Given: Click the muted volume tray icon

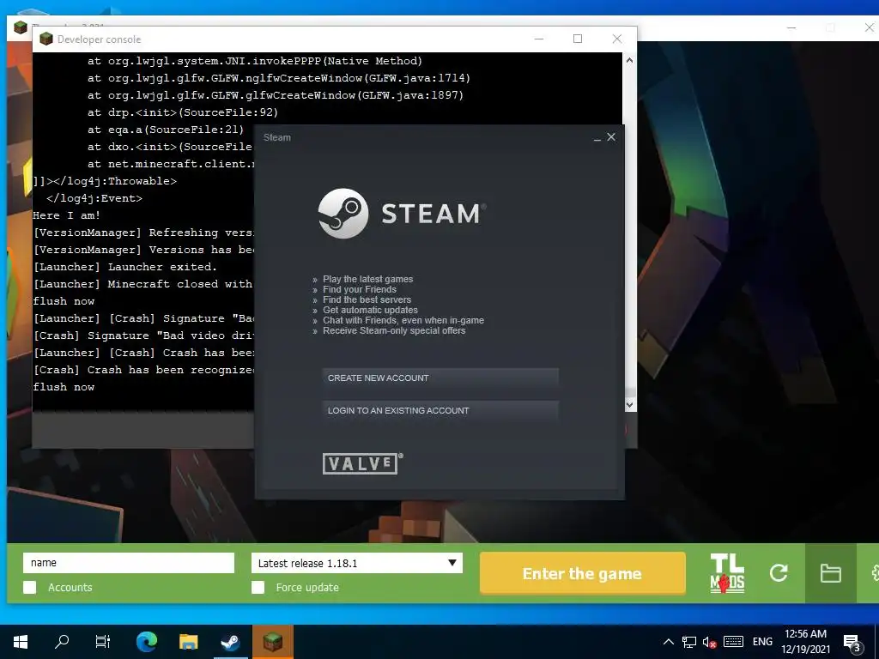Looking at the screenshot, I should click(710, 642).
